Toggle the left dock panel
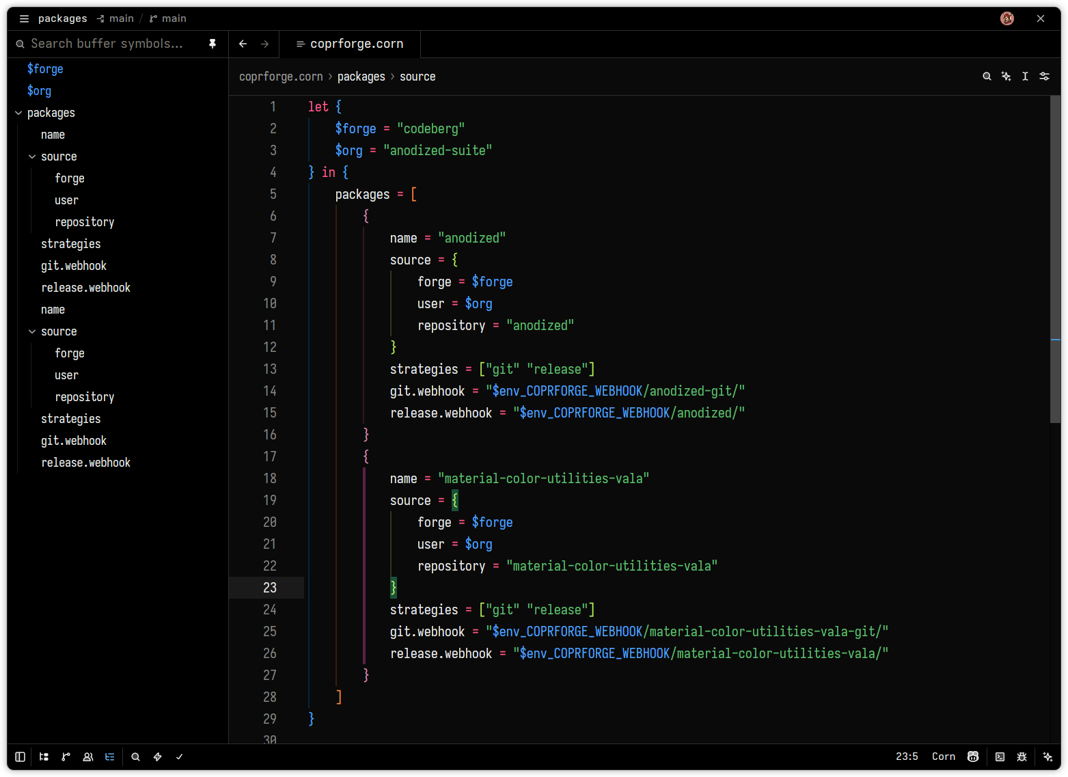The height and width of the screenshot is (777, 1068). [x=20, y=756]
